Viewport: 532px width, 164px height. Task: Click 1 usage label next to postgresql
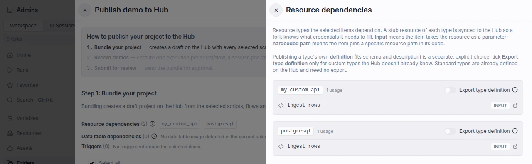tap(325, 131)
